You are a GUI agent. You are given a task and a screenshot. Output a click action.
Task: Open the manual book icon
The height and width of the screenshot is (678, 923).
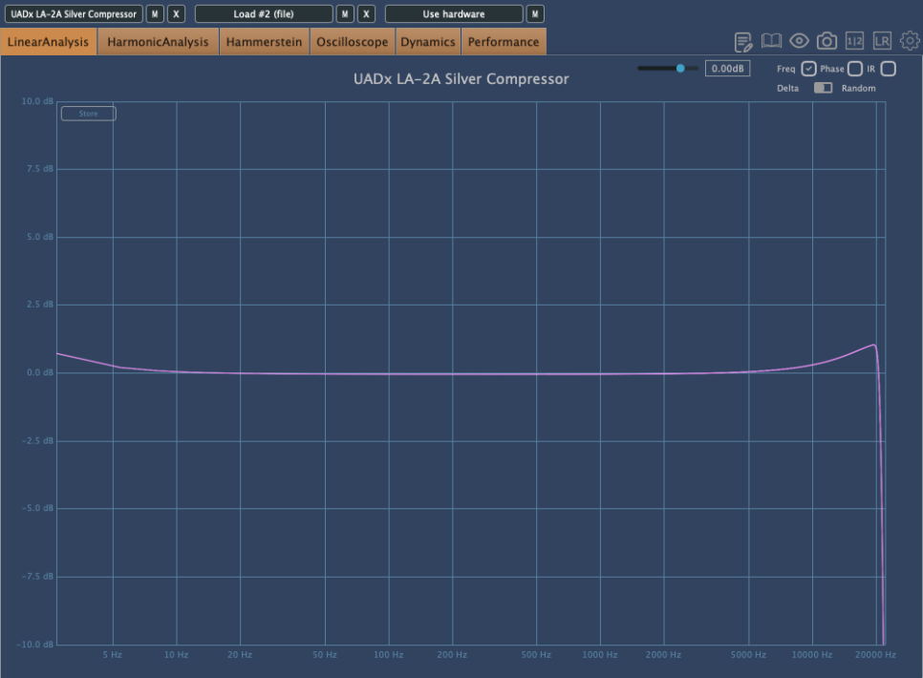coord(771,41)
